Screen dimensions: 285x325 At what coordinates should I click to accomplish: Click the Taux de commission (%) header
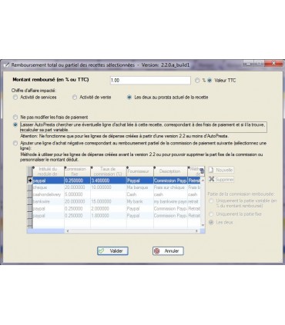pyautogui.click(x=108, y=171)
